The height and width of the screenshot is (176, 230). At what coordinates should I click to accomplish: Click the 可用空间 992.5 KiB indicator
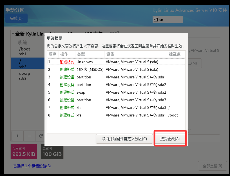point(24,152)
